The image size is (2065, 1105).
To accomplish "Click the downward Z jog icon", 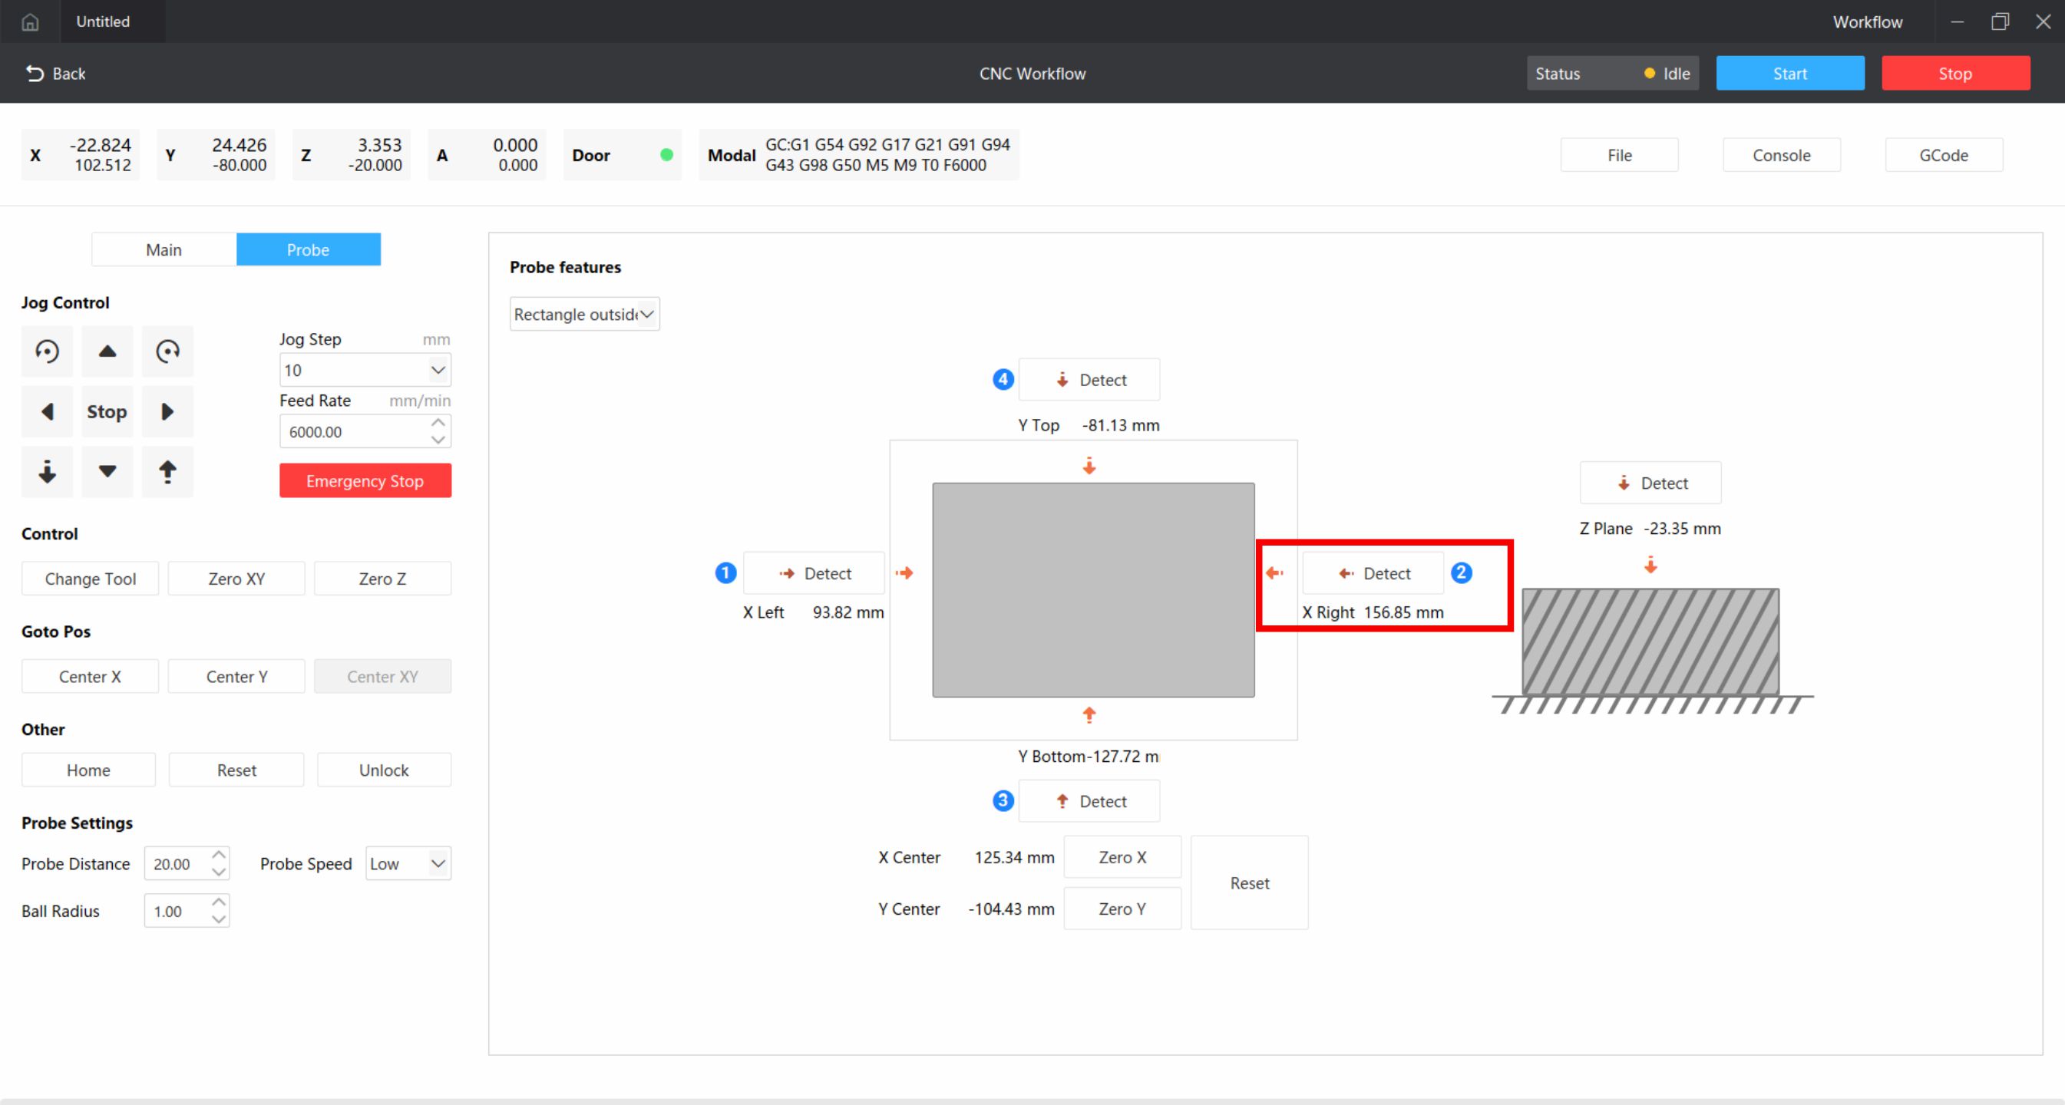I will pyautogui.click(x=107, y=472).
